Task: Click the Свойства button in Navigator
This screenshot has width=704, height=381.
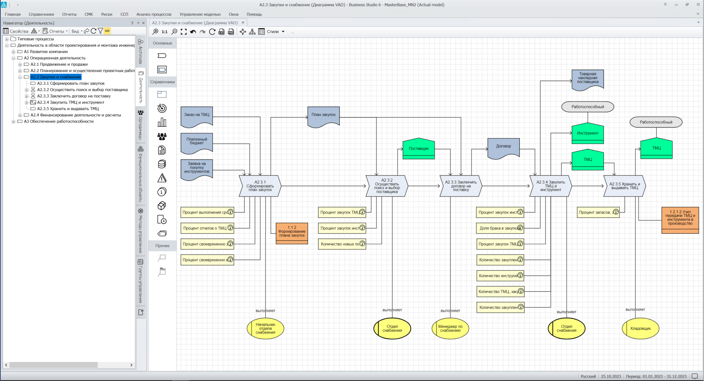Action: 16,31
